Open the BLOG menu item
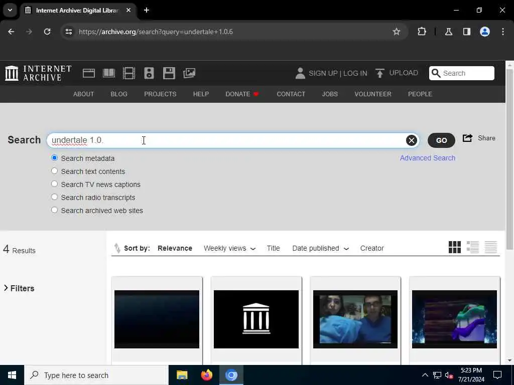 click(119, 94)
